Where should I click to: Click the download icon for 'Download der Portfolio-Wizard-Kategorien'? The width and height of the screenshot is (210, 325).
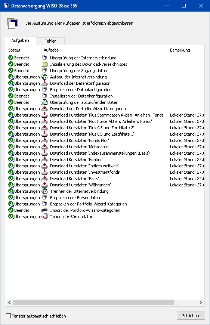[44, 109]
